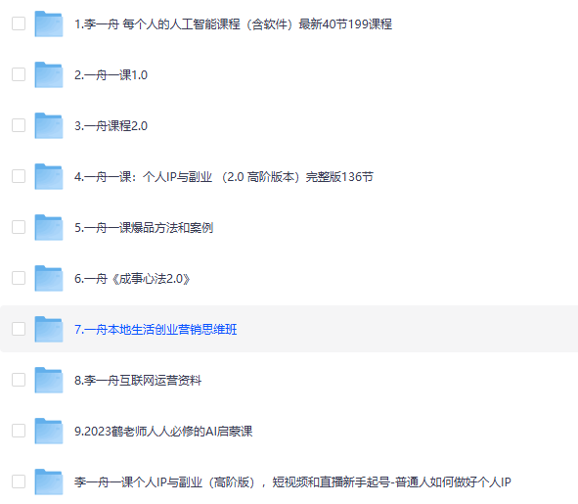578x504 pixels.
Task: Open the name 李一舟一课个人IP与副业(高阶版),短视频和直播新手起号
Action: [292, 482]
